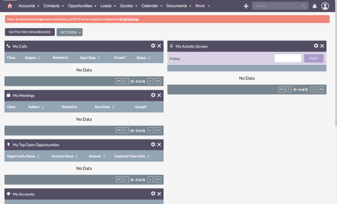This screenshot has width=337, height=204.
Task: Close the My Calls dashlet
Action: [x=159, y=46]
